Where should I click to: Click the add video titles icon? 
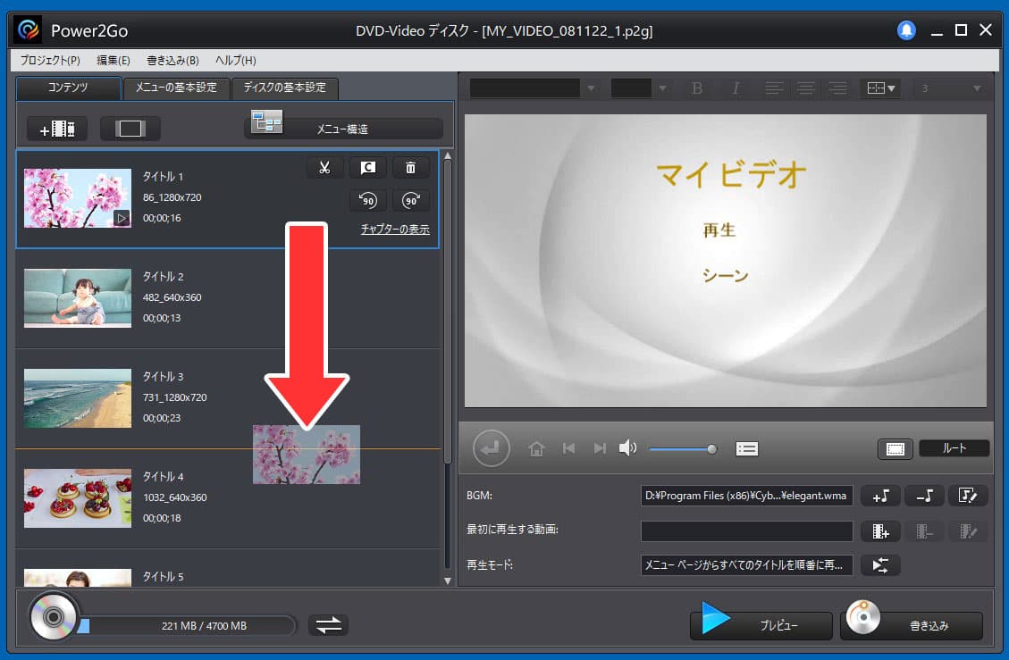55,128
